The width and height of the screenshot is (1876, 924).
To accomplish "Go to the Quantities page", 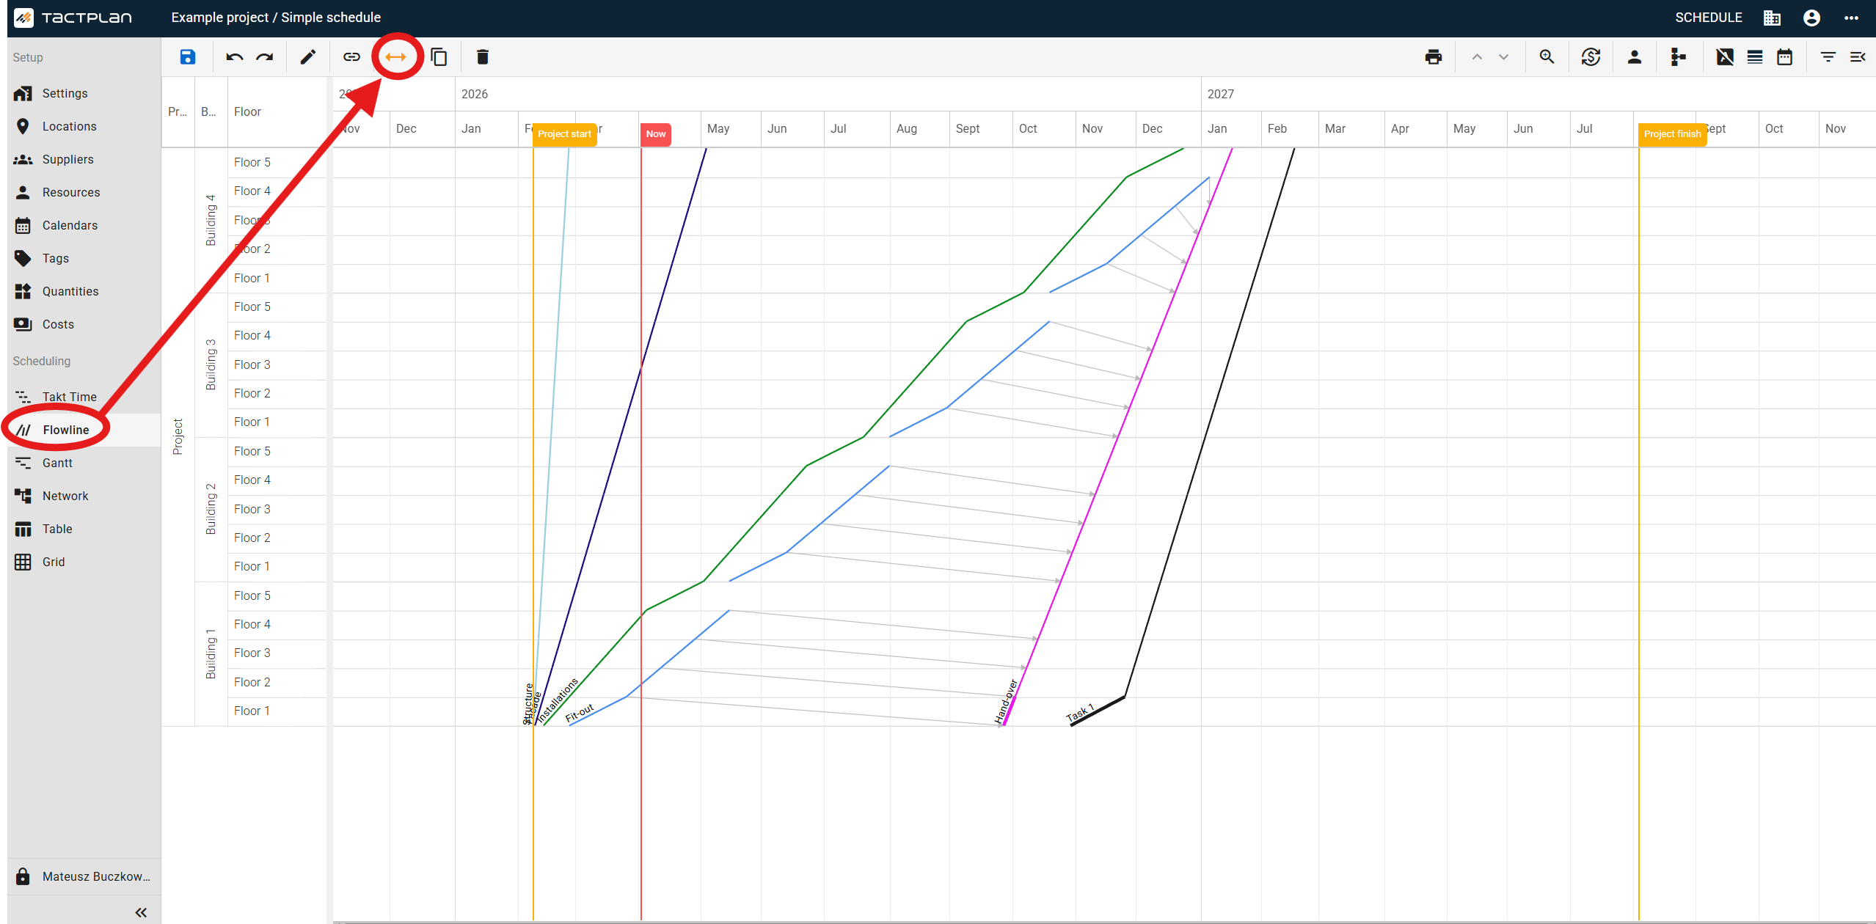I will 84,291.
